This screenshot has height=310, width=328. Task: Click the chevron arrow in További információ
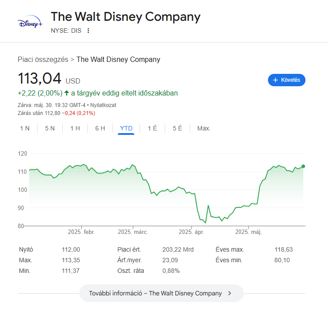point(230,293)
